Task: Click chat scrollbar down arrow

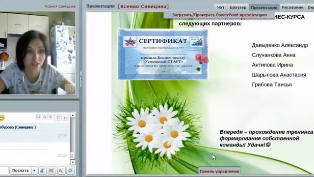Action: [x=73, y=162]
